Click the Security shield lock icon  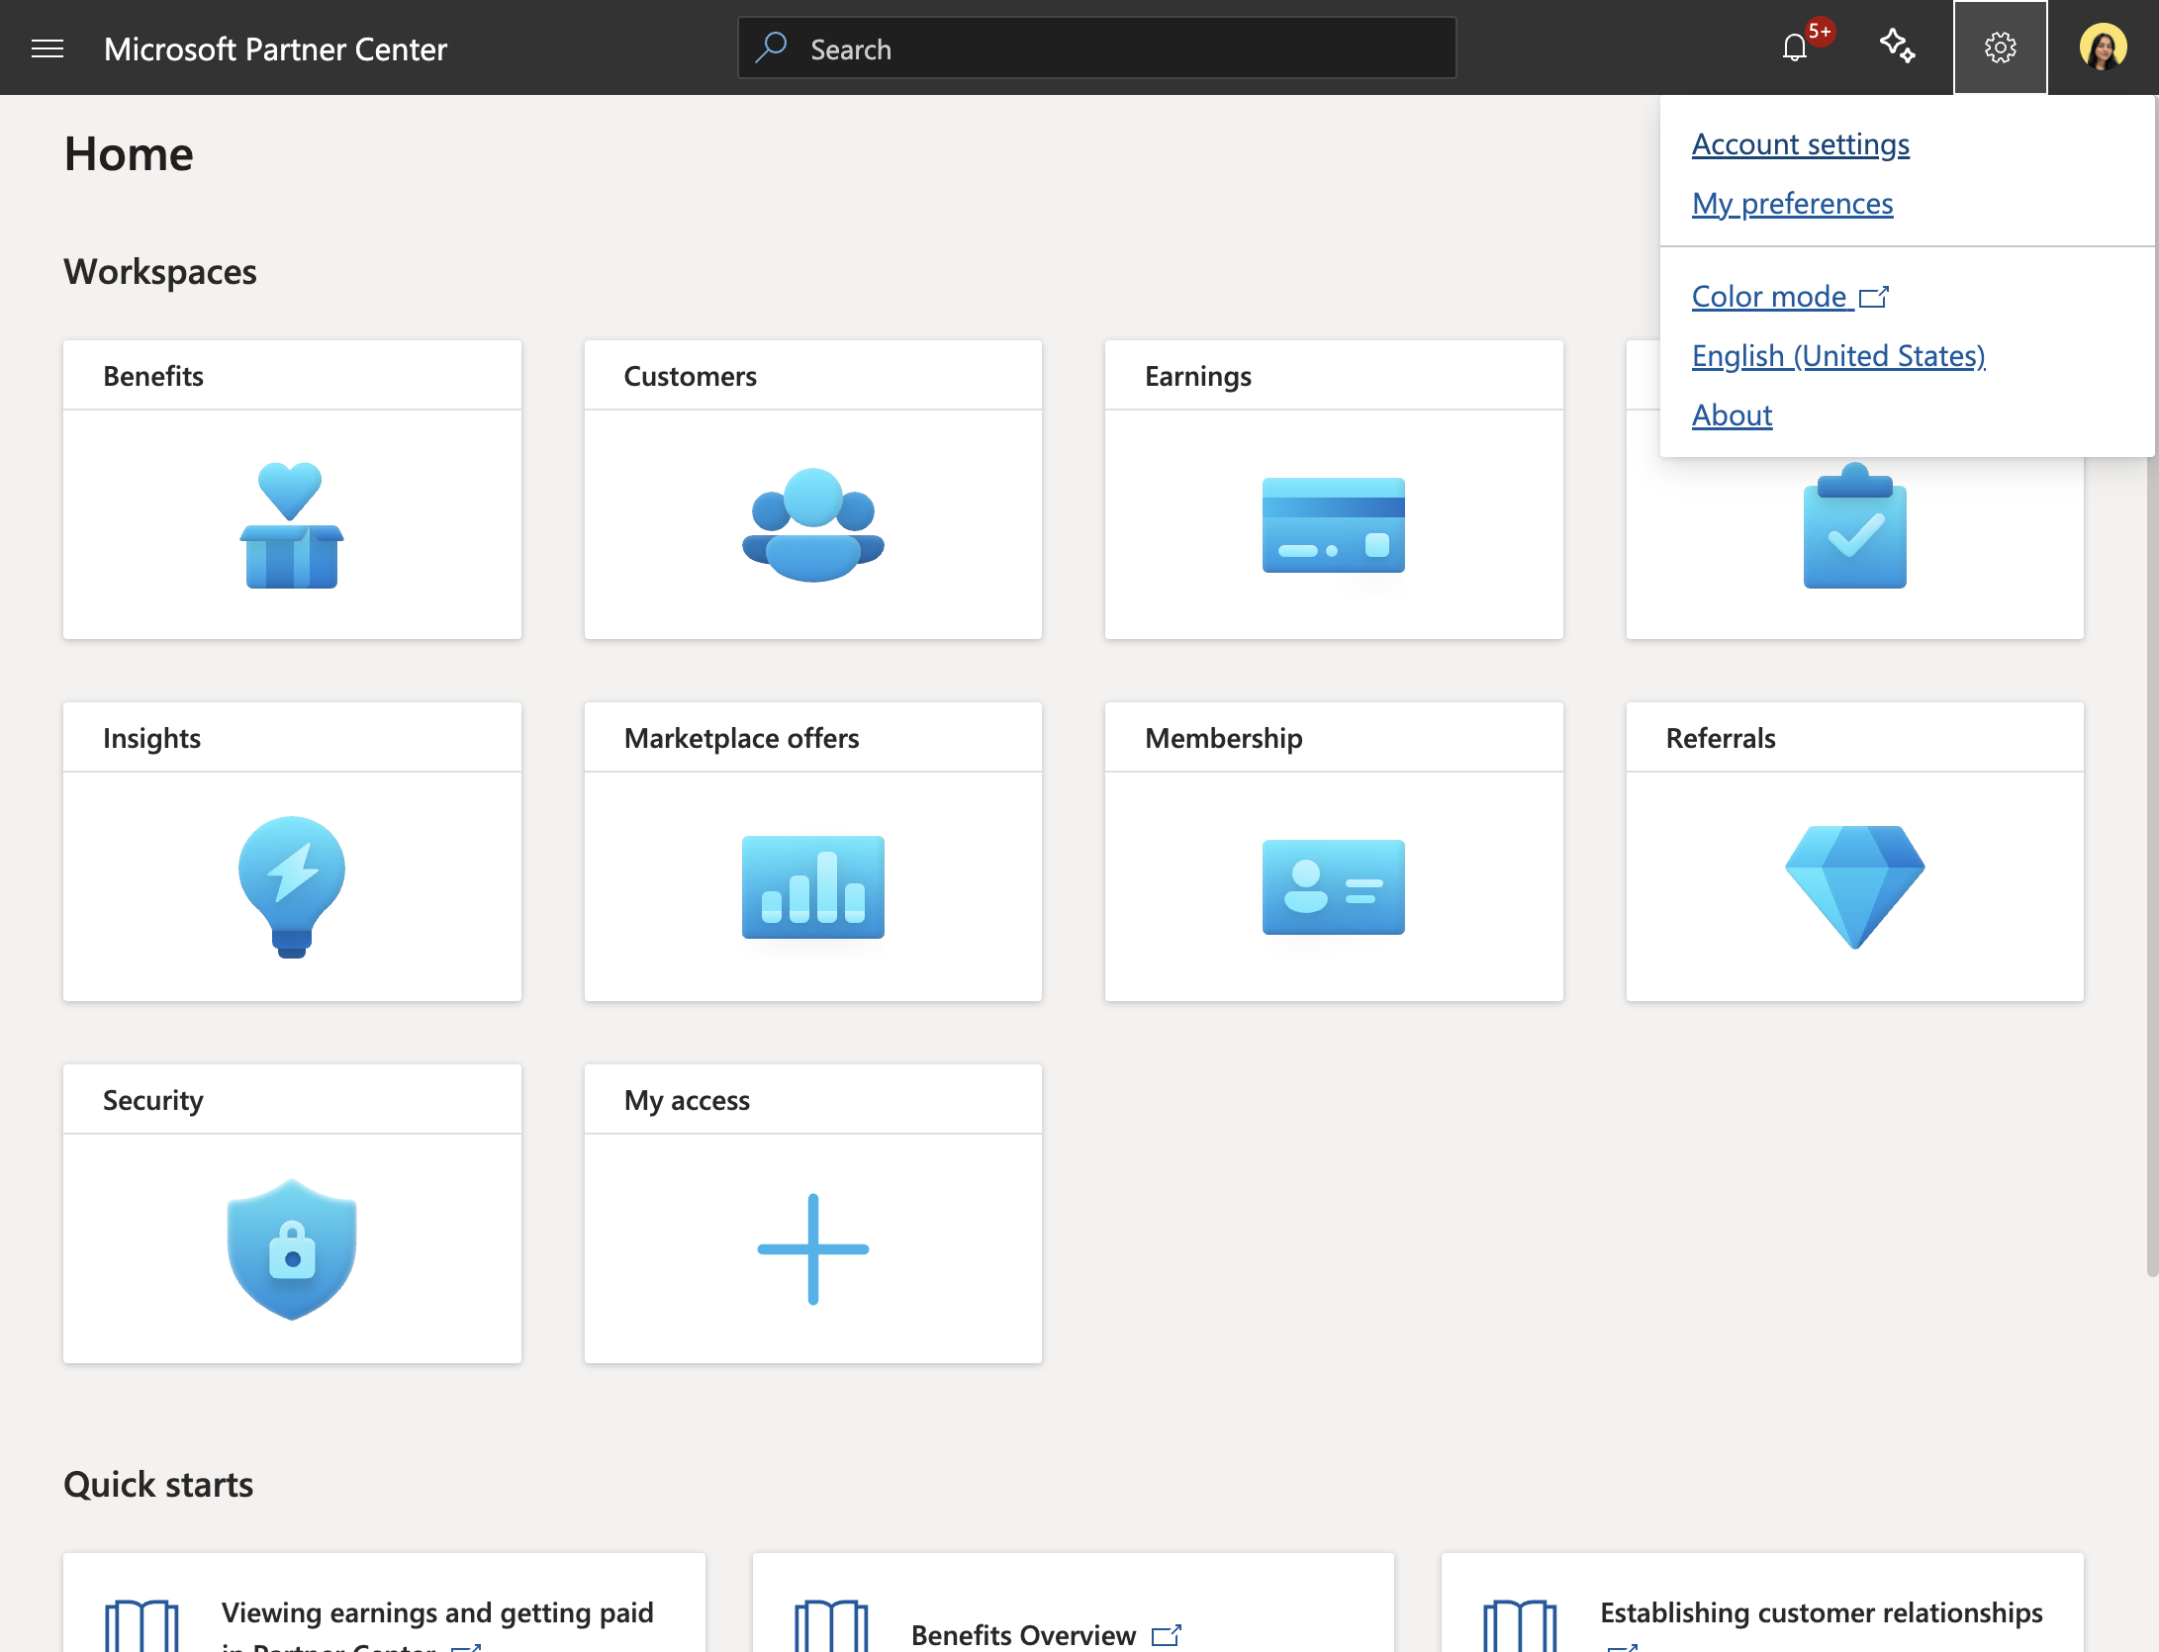point(292,1249)
